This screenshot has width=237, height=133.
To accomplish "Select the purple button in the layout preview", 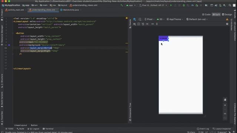I will (164, 38).
